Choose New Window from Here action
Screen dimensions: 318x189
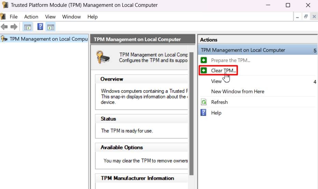coord(238,92)
